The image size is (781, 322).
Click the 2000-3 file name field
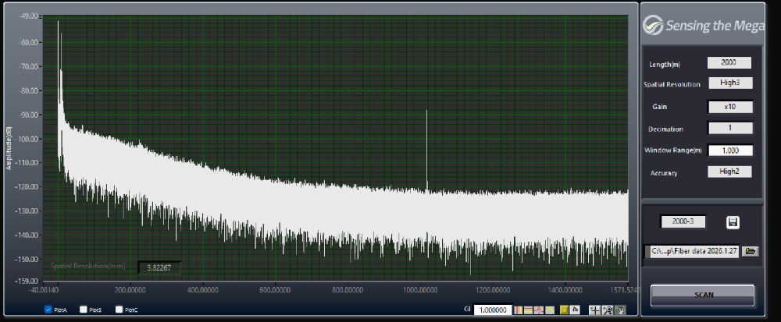pyautogui.click(x=683, y=221)
